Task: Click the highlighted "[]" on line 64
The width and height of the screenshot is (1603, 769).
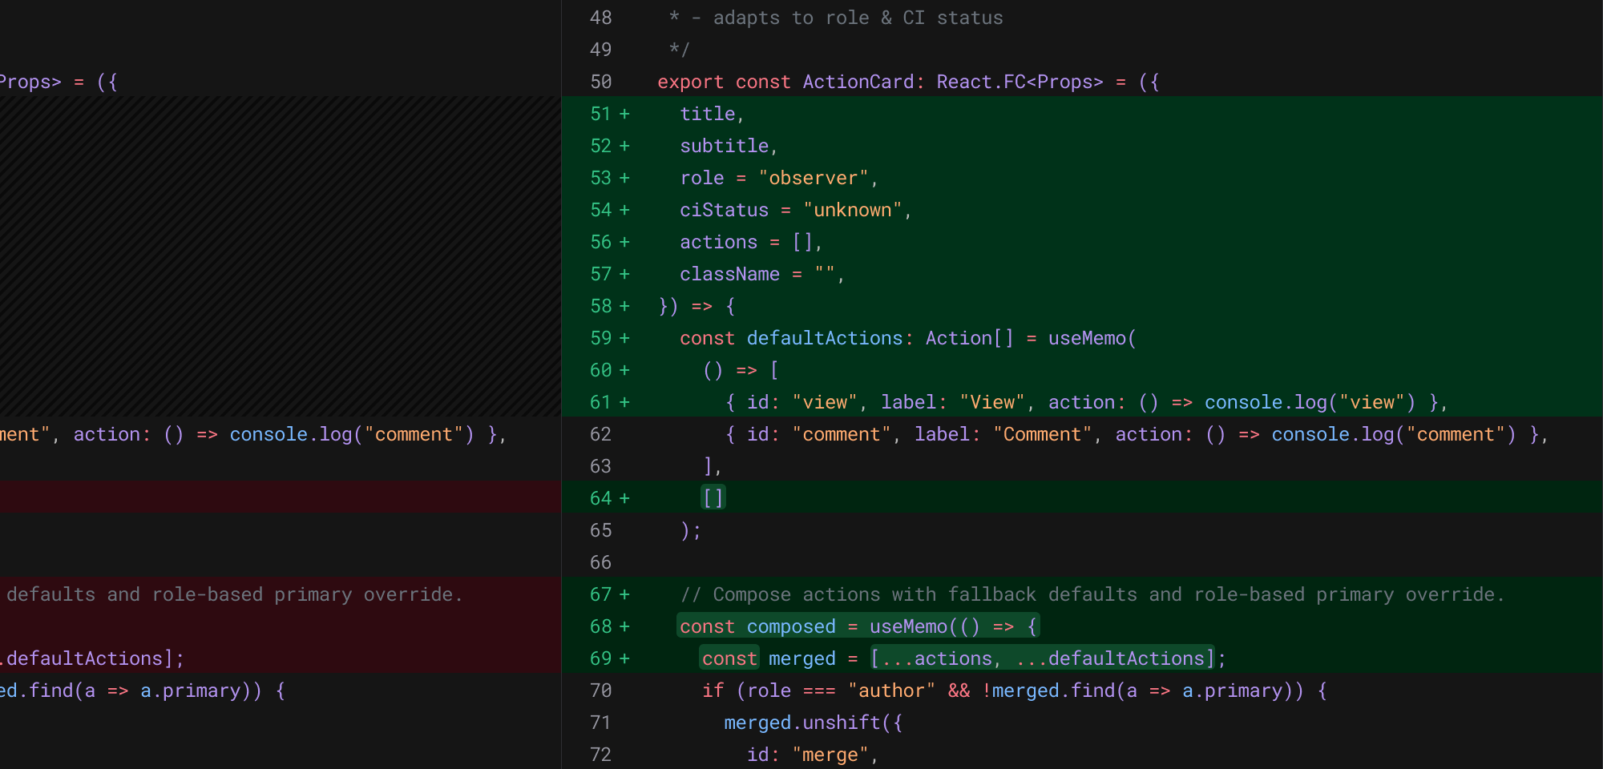Action: pyautogui.click(x=713, y=498)
